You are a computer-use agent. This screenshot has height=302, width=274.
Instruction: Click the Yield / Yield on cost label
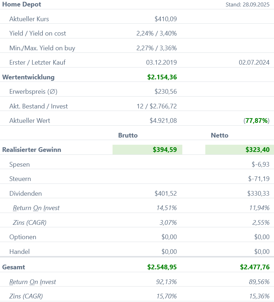click(x=38, y=33)
